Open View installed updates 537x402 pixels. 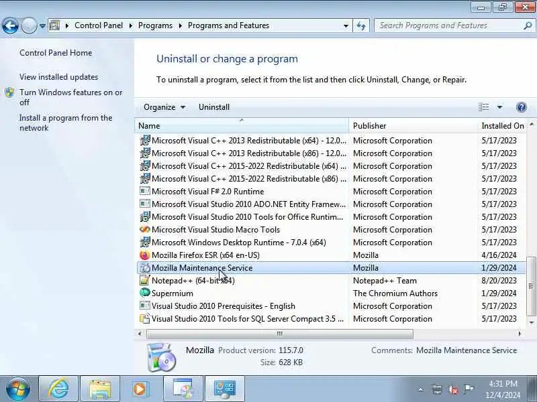point(58,77)
